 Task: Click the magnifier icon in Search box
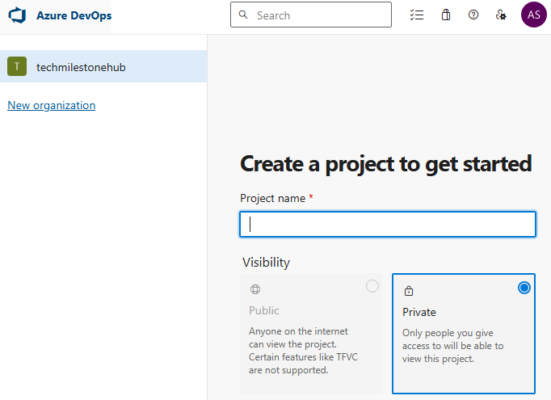[244, 15]
